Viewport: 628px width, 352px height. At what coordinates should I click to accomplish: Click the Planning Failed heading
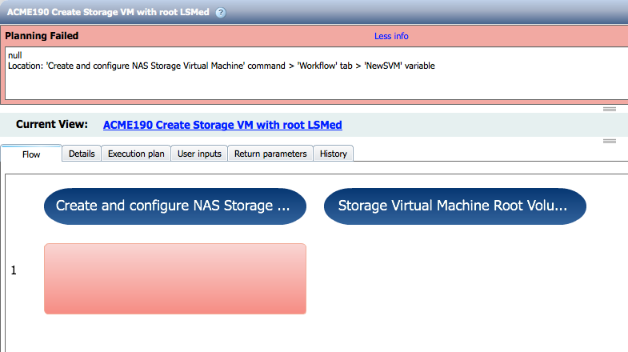(x=42, y=36)
